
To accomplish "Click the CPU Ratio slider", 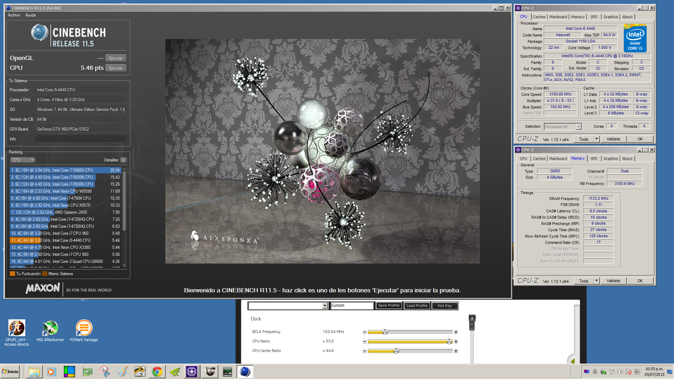I will tap(410, 341).
